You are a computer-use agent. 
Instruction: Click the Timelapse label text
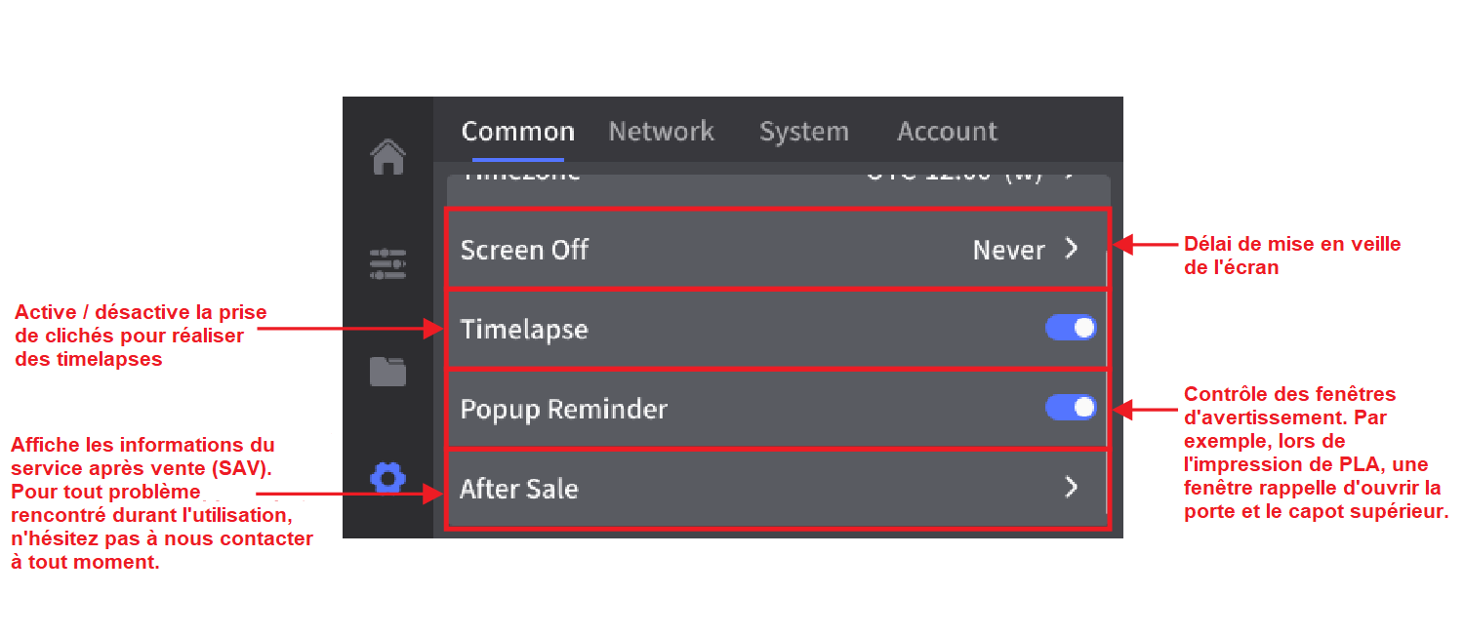[x=524, y=330]
